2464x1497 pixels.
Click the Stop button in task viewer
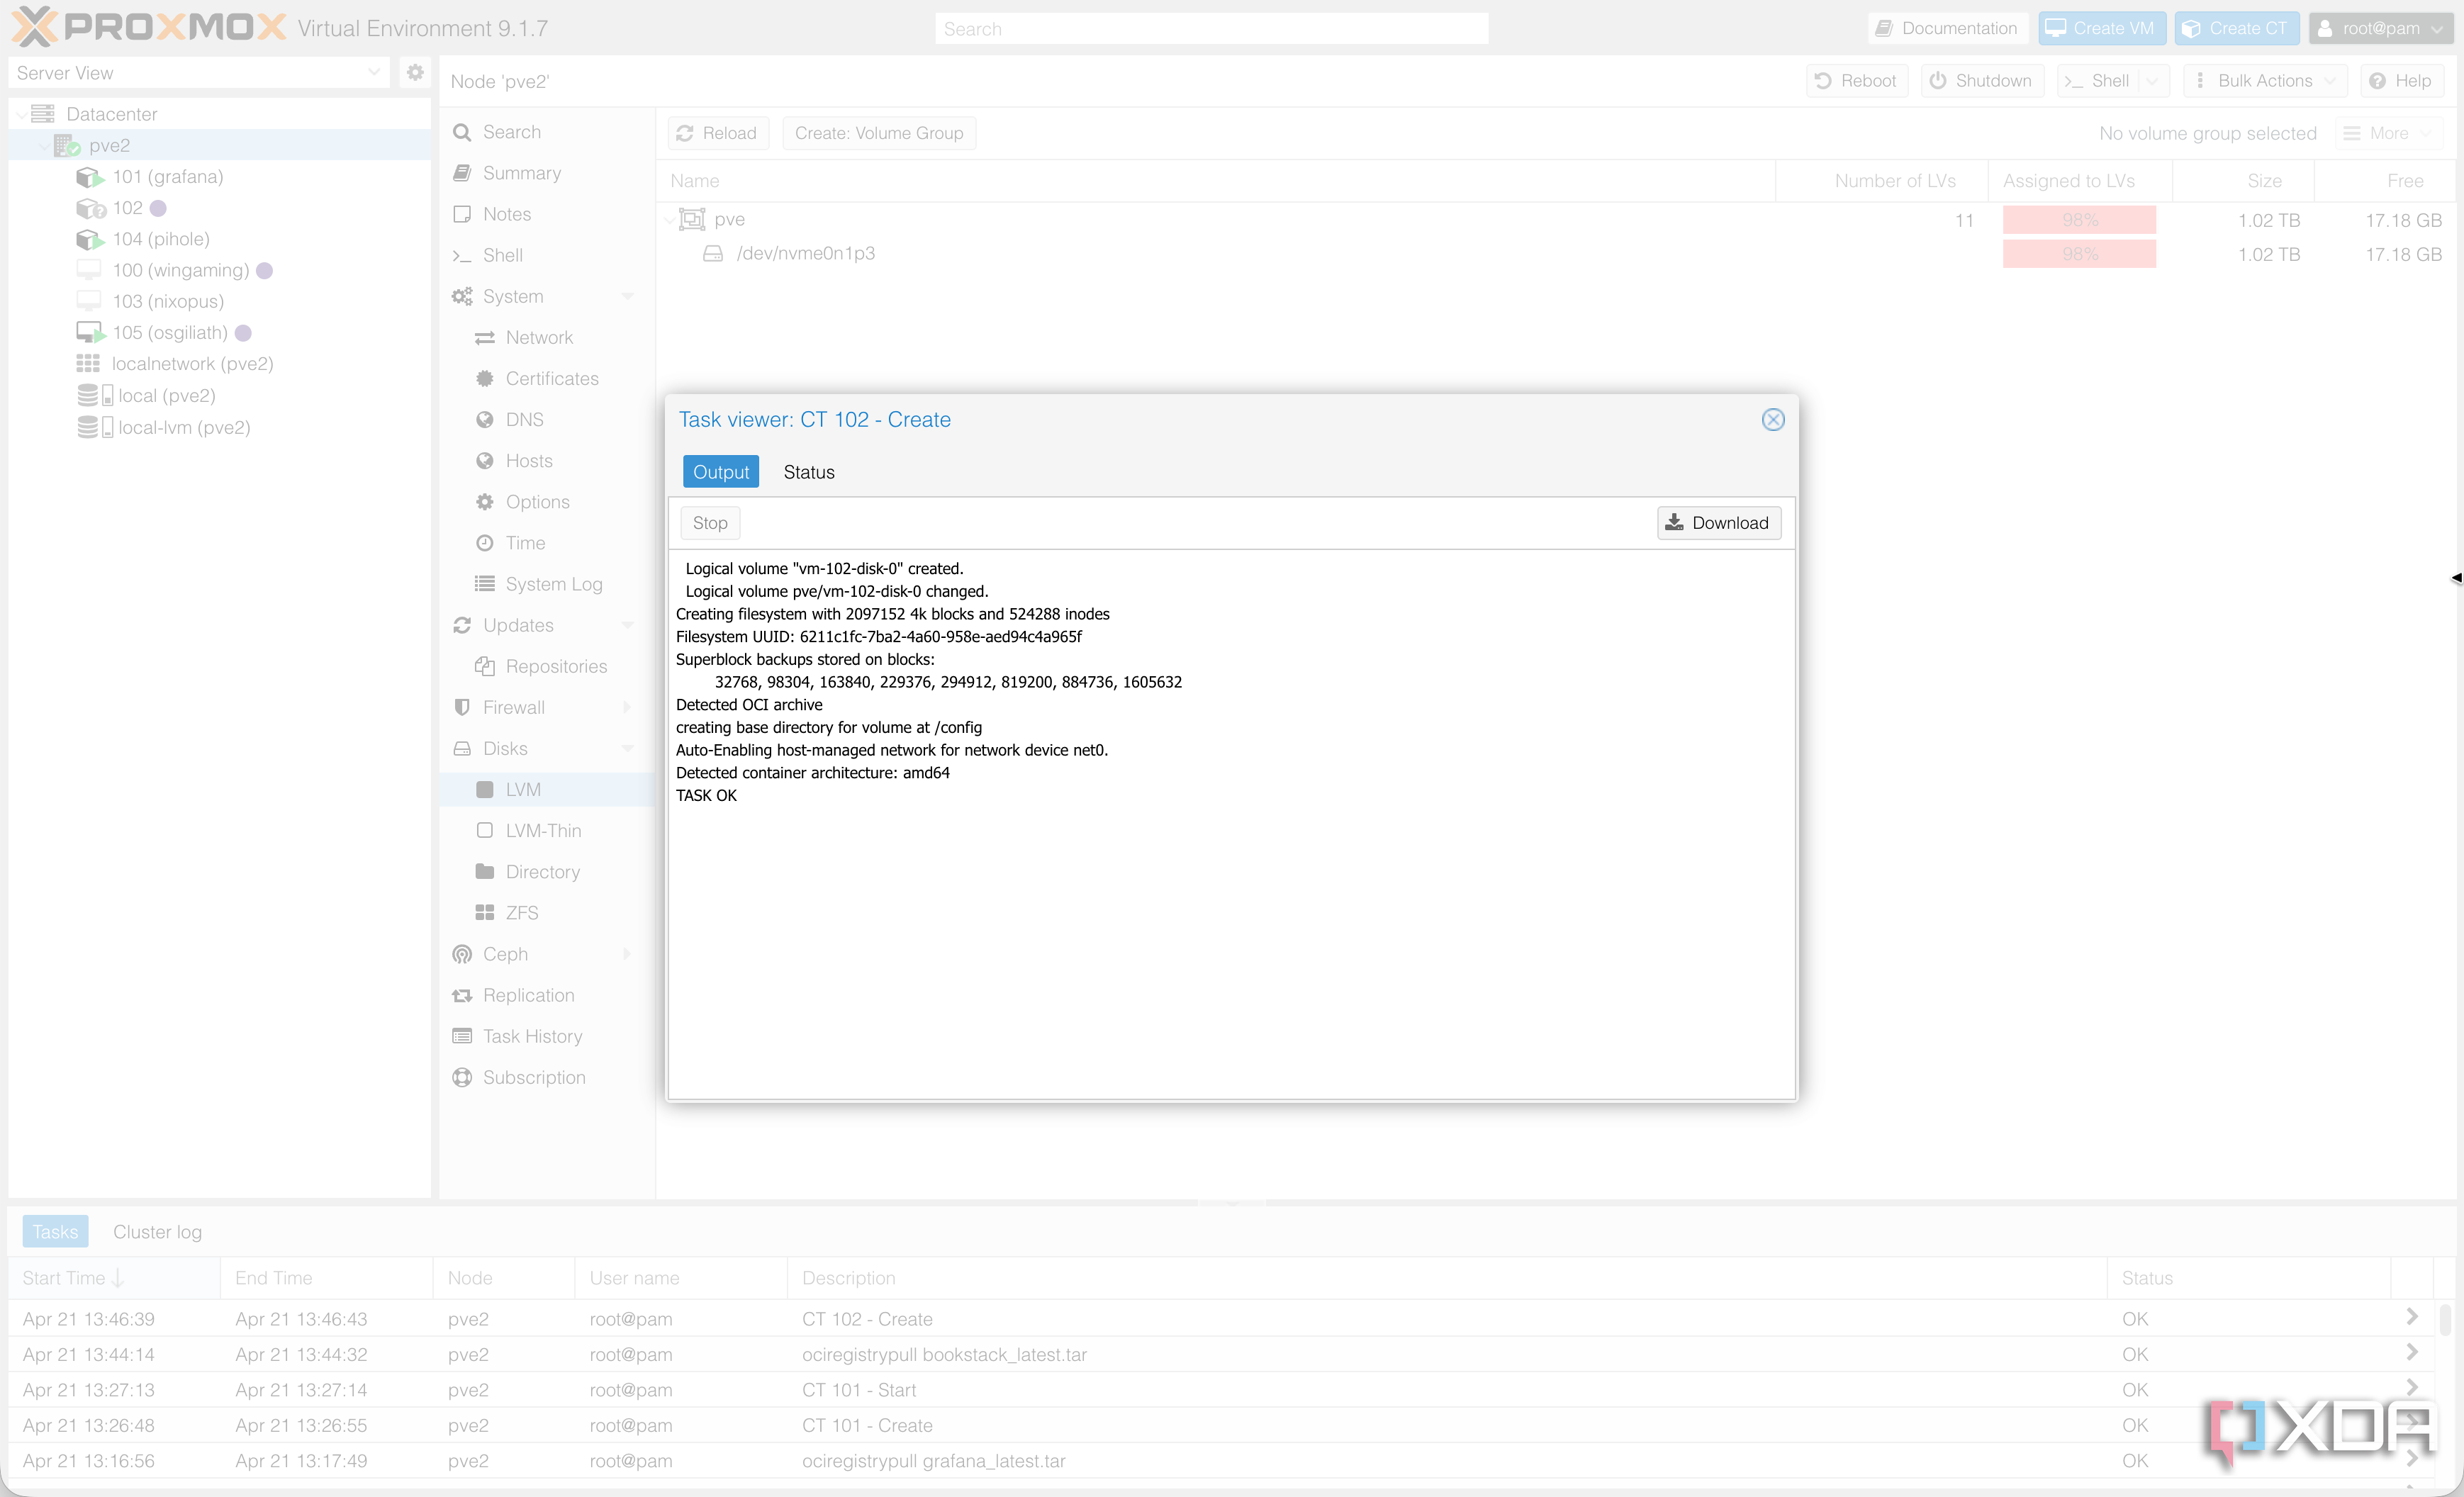click(710, 523)
